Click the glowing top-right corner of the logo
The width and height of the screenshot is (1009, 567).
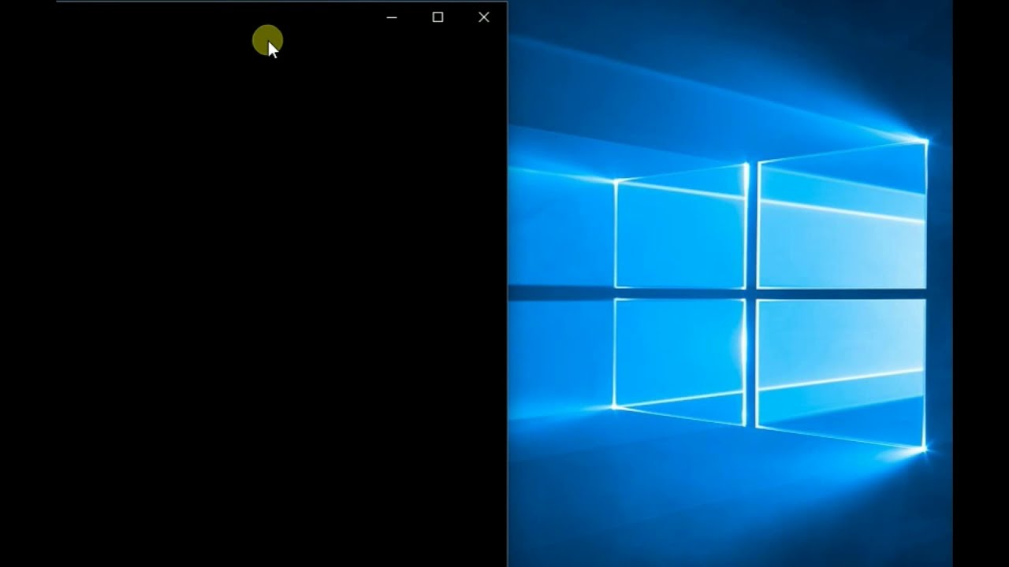click(925, 142)
